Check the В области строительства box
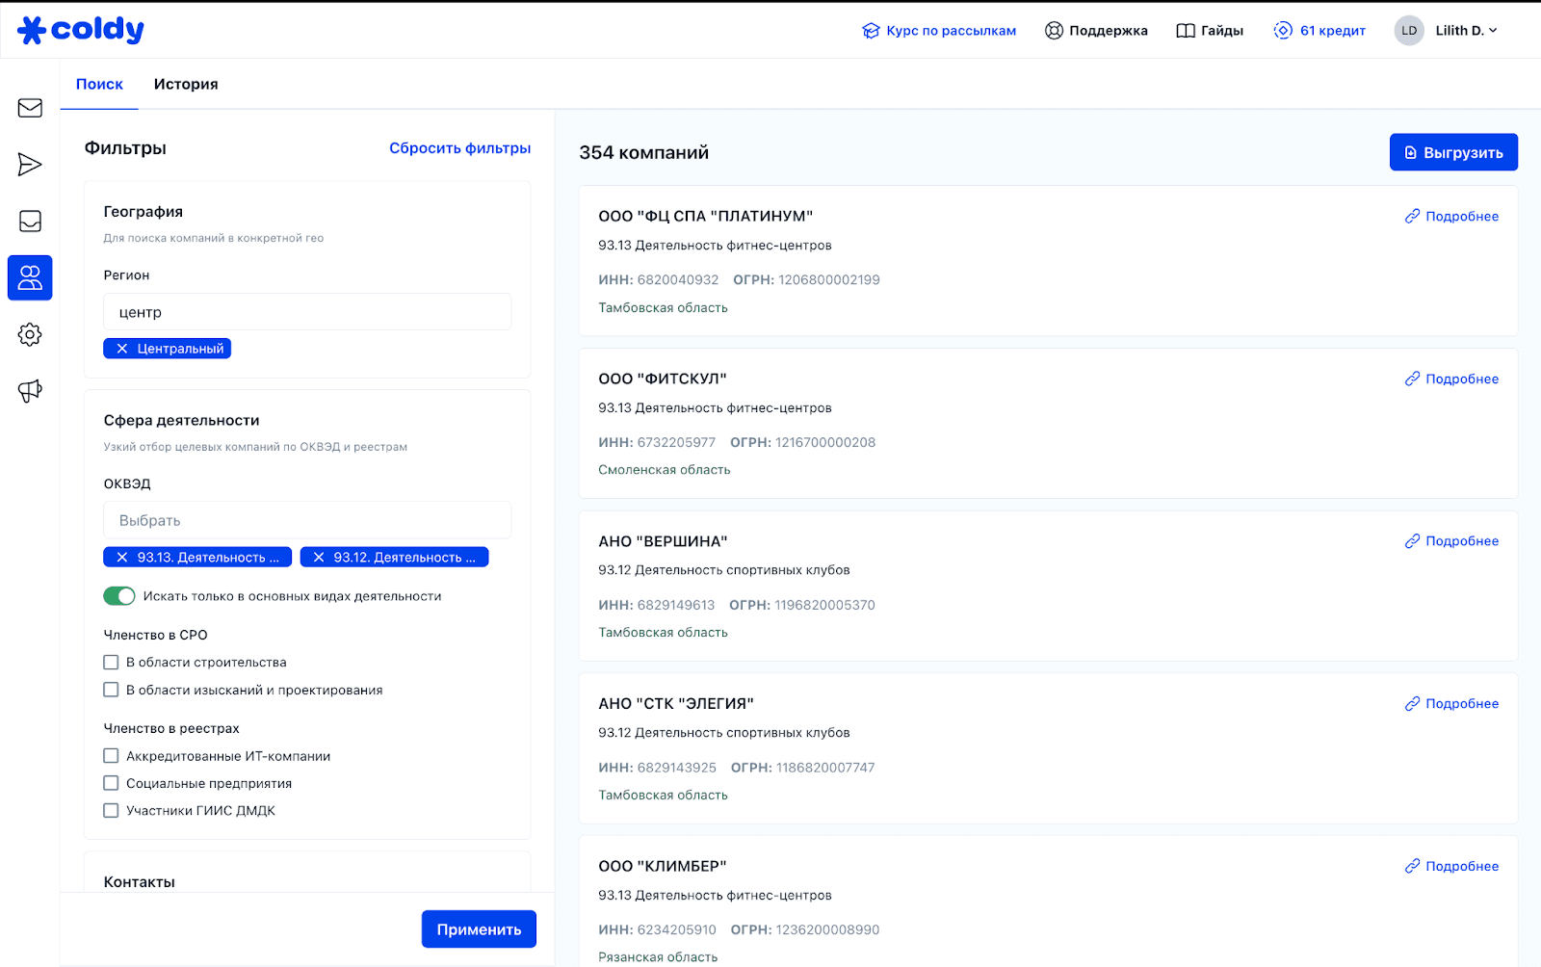This screenshot has height=967, width=1541. point(112,663)
